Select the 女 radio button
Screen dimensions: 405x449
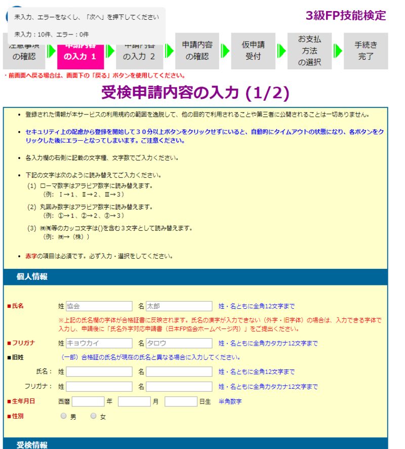[93, 416]
